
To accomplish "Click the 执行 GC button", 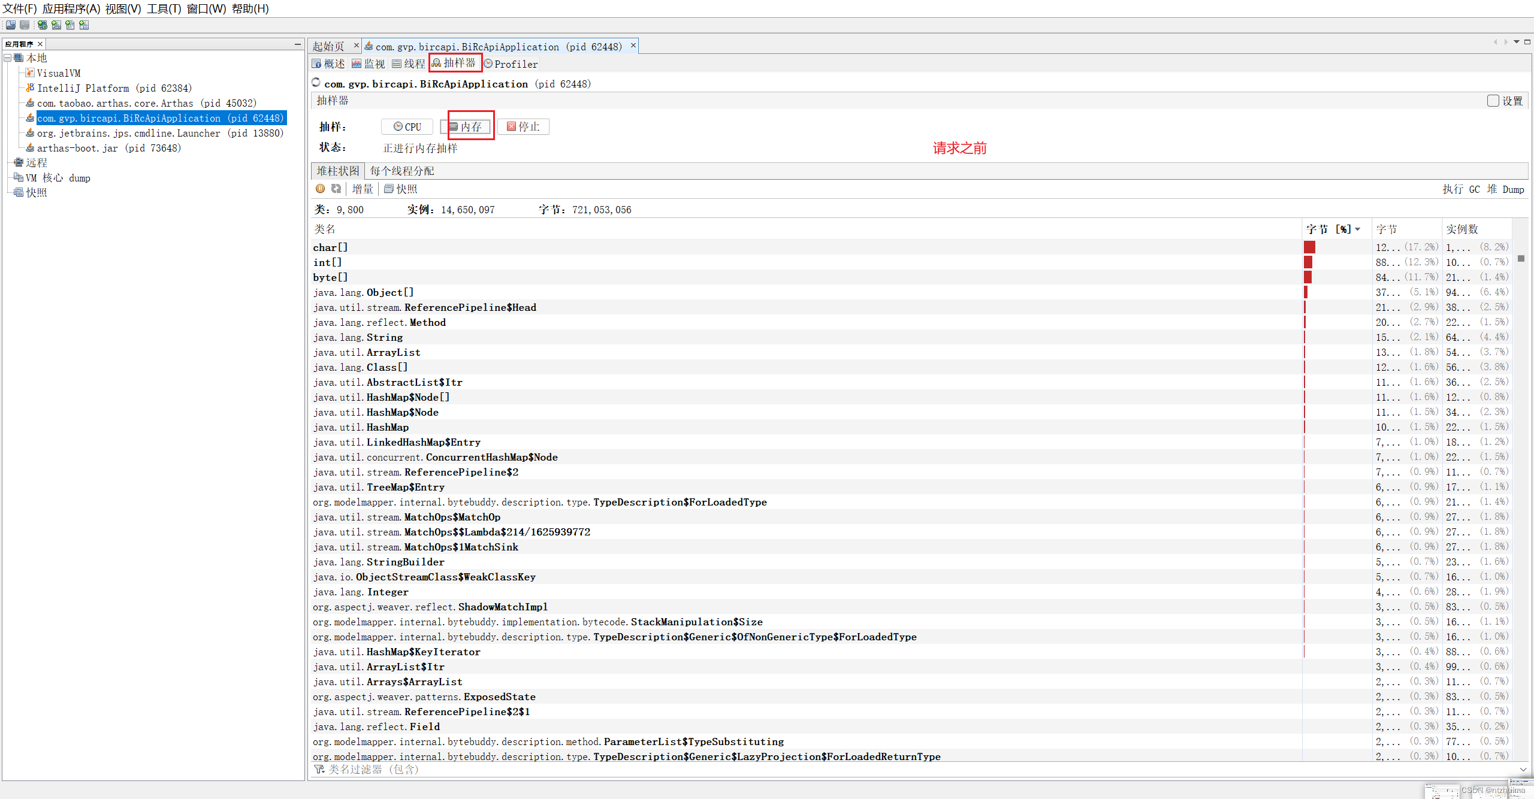I will [1461, 189].
